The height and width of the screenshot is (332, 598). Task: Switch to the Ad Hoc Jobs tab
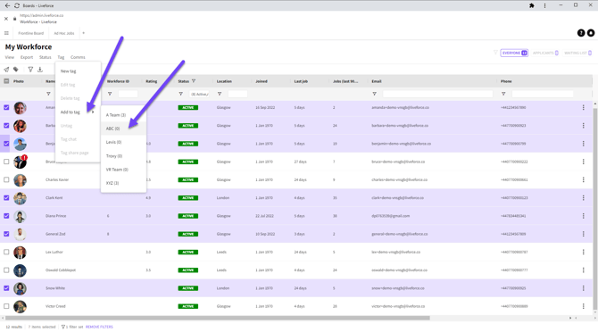click(64, 33)
